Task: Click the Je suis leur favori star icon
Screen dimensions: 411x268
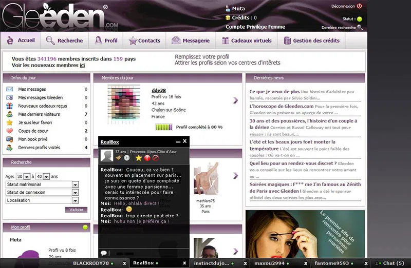Action: tap(9, 122)
